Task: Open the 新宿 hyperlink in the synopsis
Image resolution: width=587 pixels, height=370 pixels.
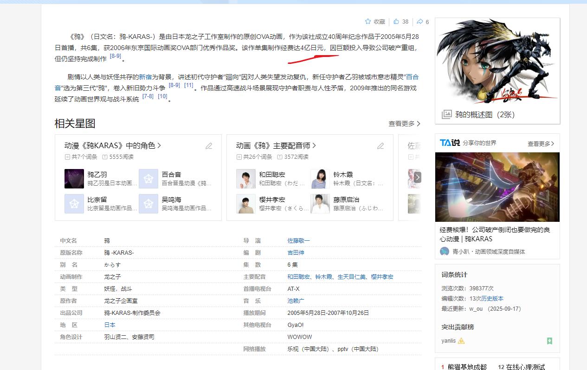Action: tap(145, 77)
